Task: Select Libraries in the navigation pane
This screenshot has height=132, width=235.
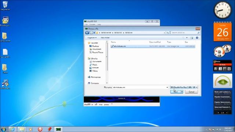Action: coord(93,59)
